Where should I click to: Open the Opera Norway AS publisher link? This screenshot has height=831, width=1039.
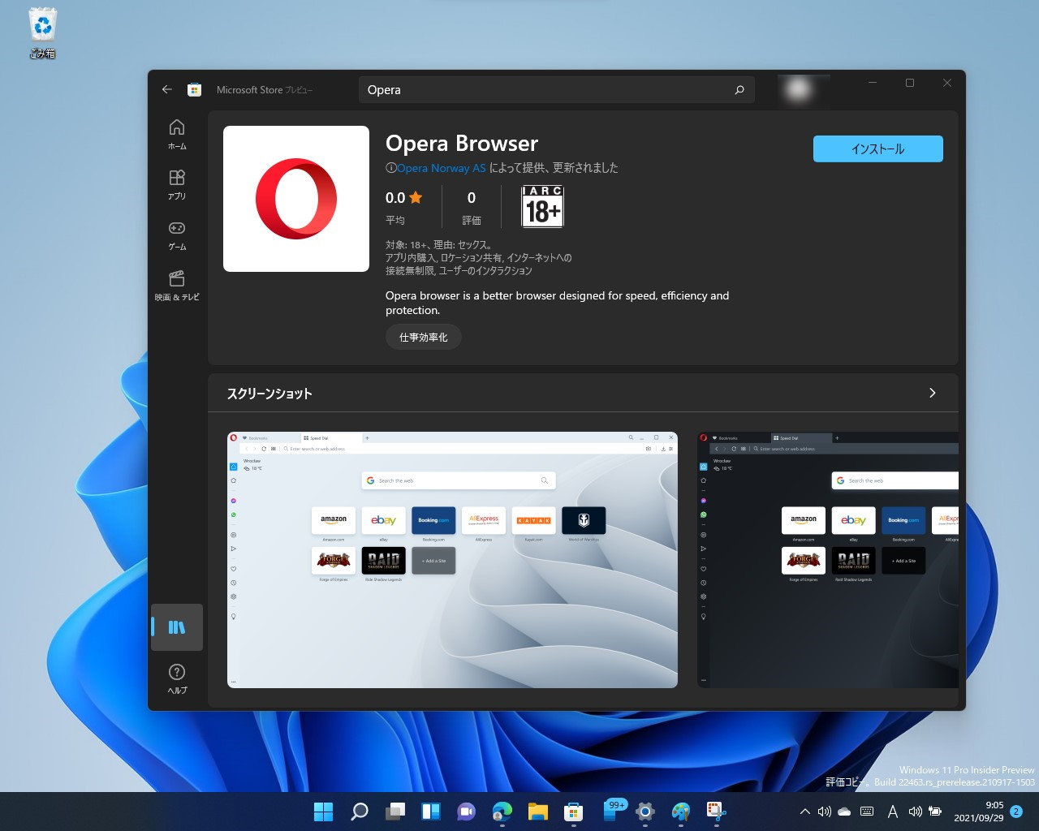click(x=441, y=168)
